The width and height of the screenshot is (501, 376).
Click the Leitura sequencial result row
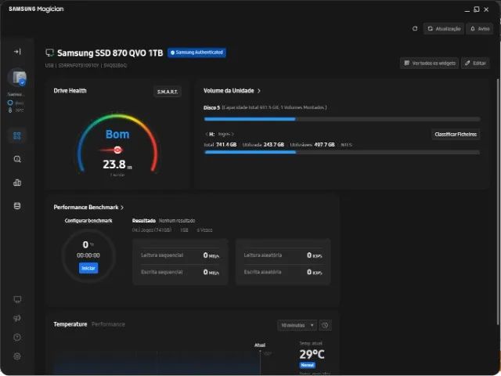coord(180,255)
